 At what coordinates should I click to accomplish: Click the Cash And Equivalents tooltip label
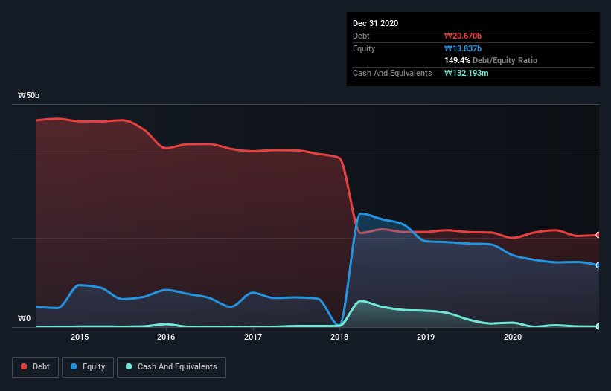pos(392,73)
